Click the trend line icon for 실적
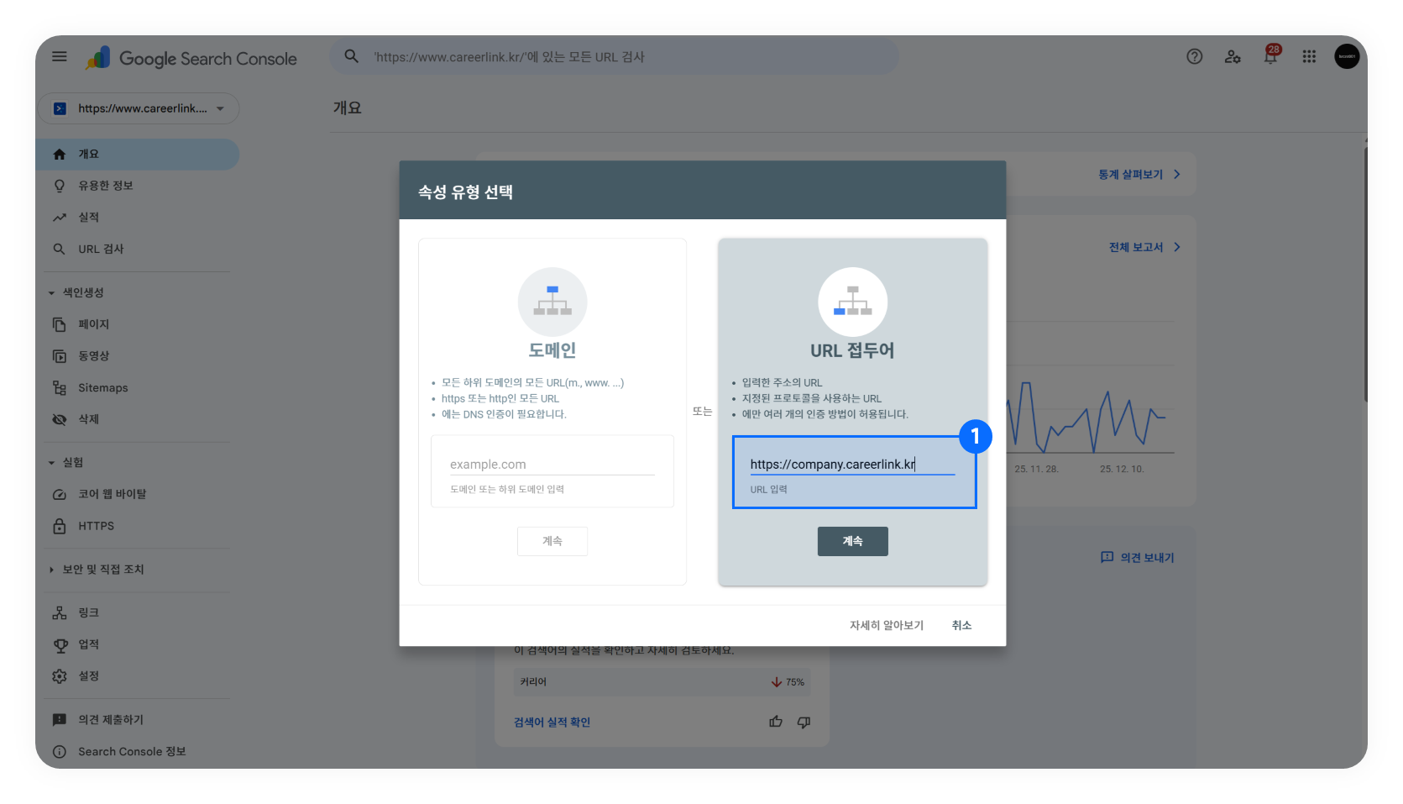The width and height of the screenshot is (1403, 804). point(60,218)
